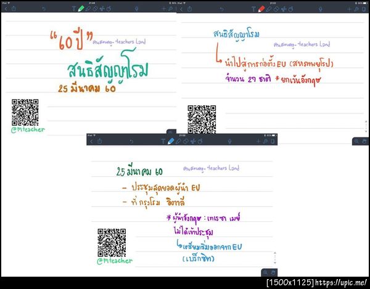Select hand tool in green-pen note toolbar
This screenshot has height=289, width=370.
(109, 9)
